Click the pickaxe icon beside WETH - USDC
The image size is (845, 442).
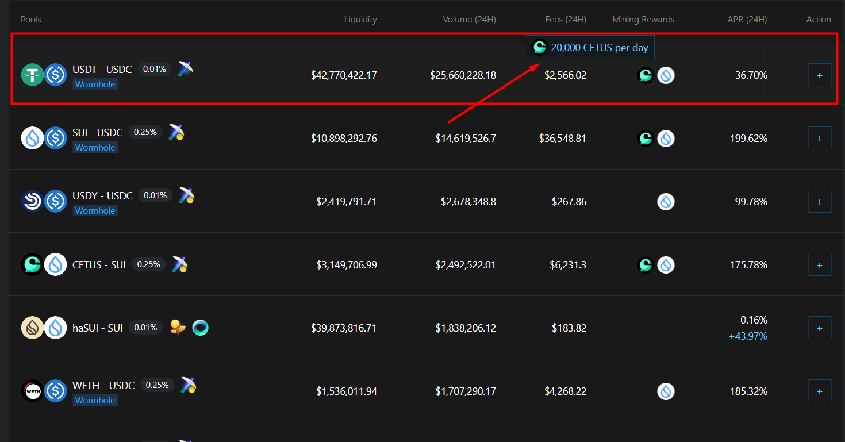(x=189, y=385)
